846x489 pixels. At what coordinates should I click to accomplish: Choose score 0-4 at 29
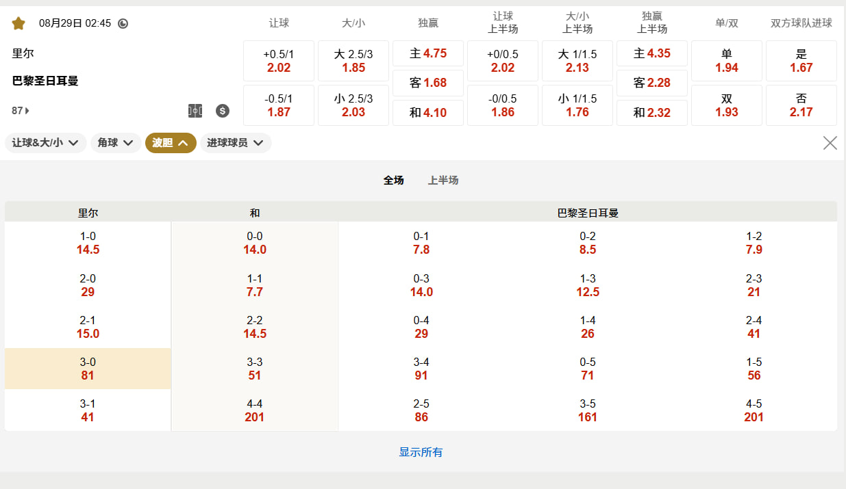tap(421, 327)
